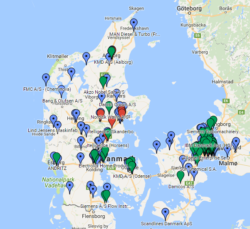Click the Klitmøller town label

tap(57, 56)
